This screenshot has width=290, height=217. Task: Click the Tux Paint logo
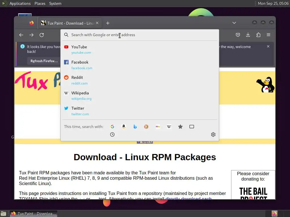tap(38, 81)
